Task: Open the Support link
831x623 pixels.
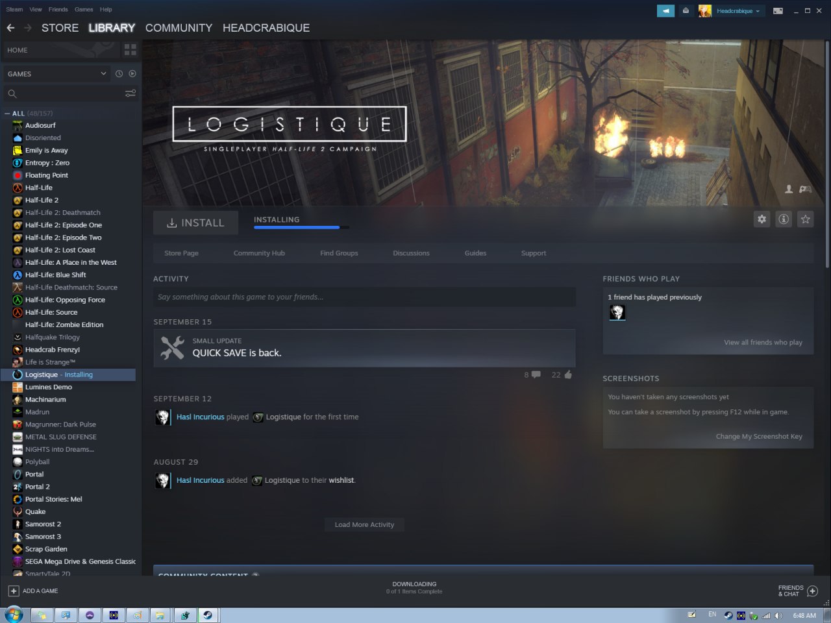Action: click(534, 253)
